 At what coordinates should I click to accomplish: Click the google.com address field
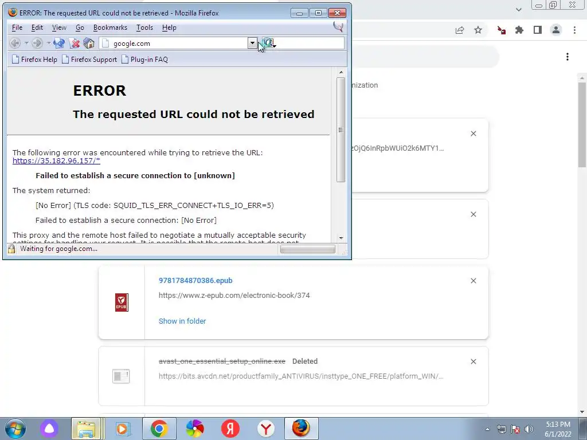click(x=174, y=44)
